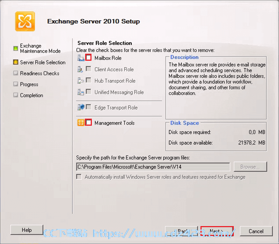
Task: Select the Mailbox Role label
Action: (108, 58)
